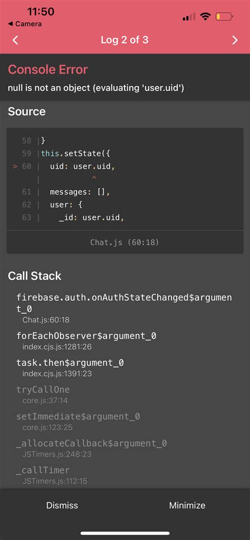Minimize the error log overlay
250x540 pixels.
point(187,505)
